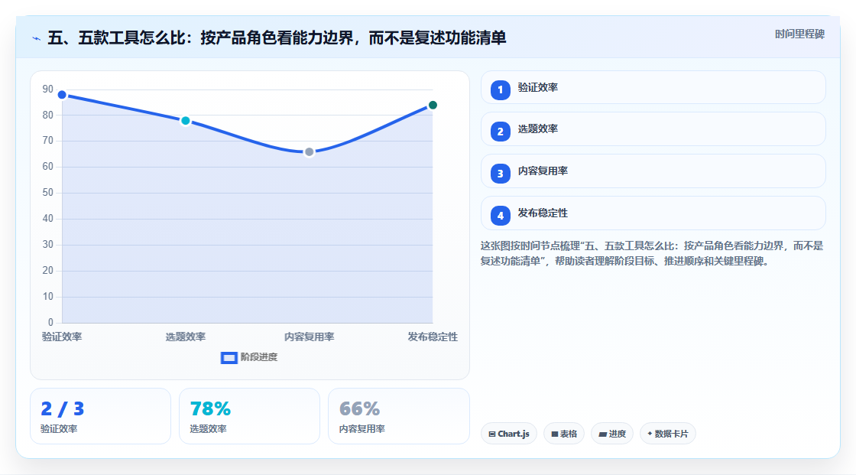
Task: Click the 验证效率 caption under 2 / 3
Action: point(59,429)
